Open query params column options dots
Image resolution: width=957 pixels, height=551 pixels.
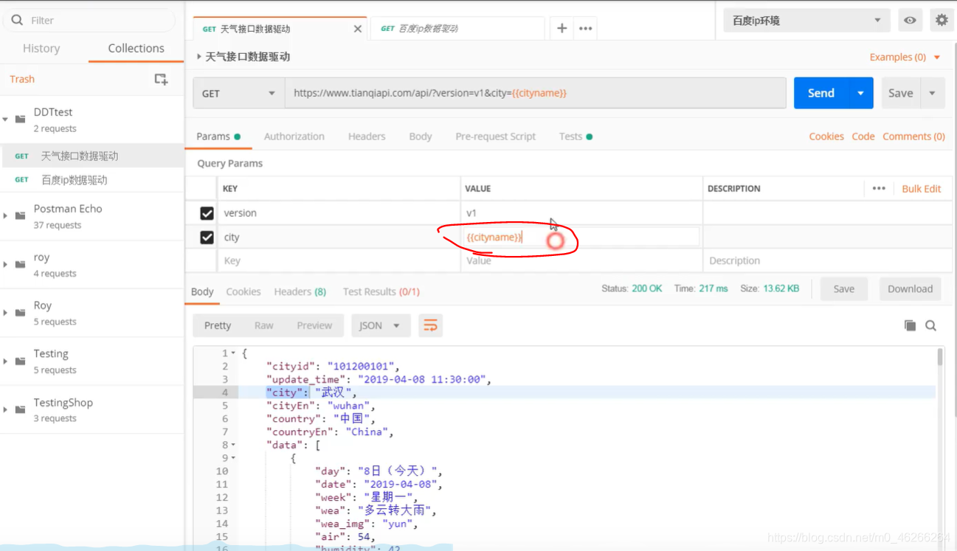tap(879, 188)
